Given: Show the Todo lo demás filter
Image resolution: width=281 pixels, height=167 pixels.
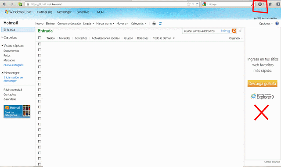Looking at the screenshot, I should 162,38.
